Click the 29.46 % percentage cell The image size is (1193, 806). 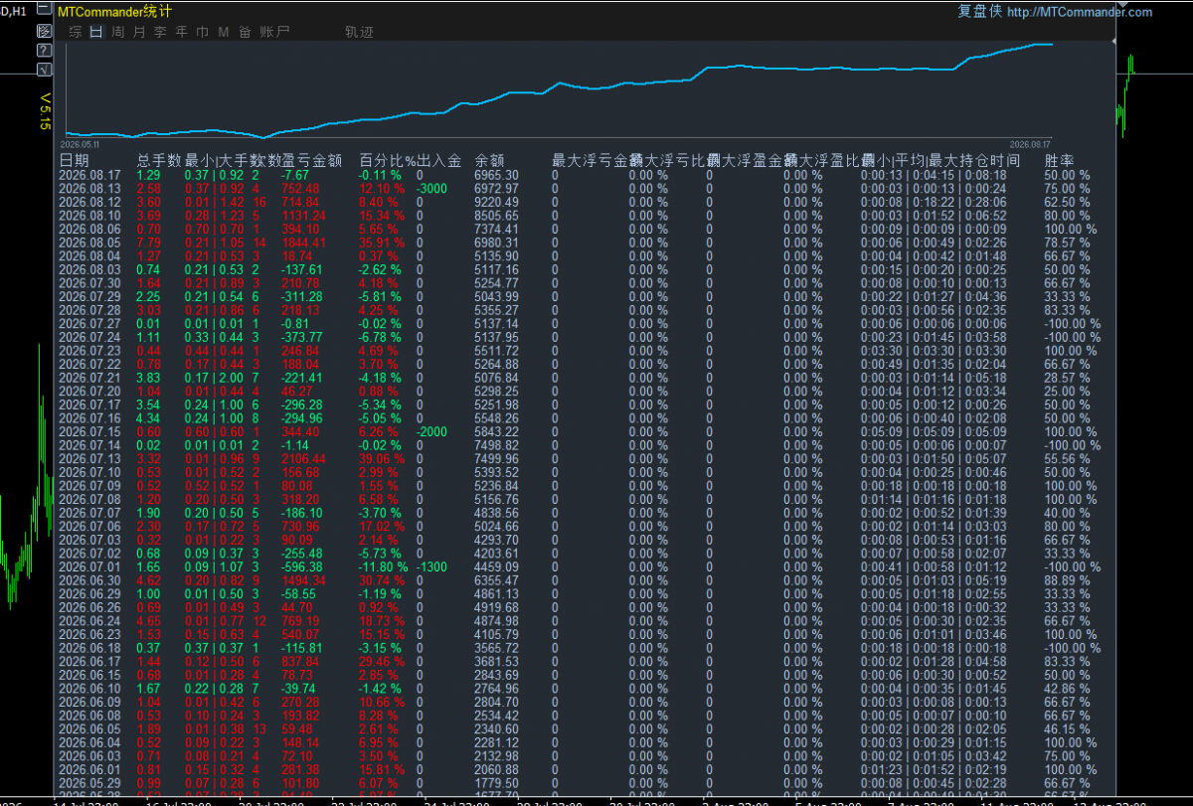(383, 661)
